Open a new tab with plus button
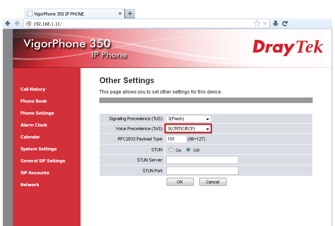Viewport: 335px width, 226px height. click(x=130, y=14)
